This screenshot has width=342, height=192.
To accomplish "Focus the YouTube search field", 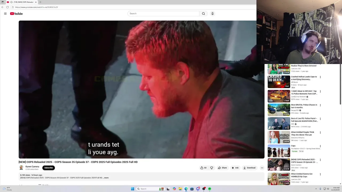I will coord(163,14).
